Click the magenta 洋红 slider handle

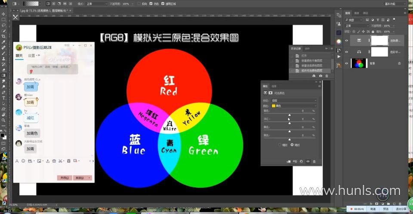pos(289,123)
